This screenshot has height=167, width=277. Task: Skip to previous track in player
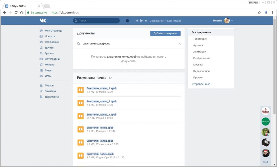point(137,20)
